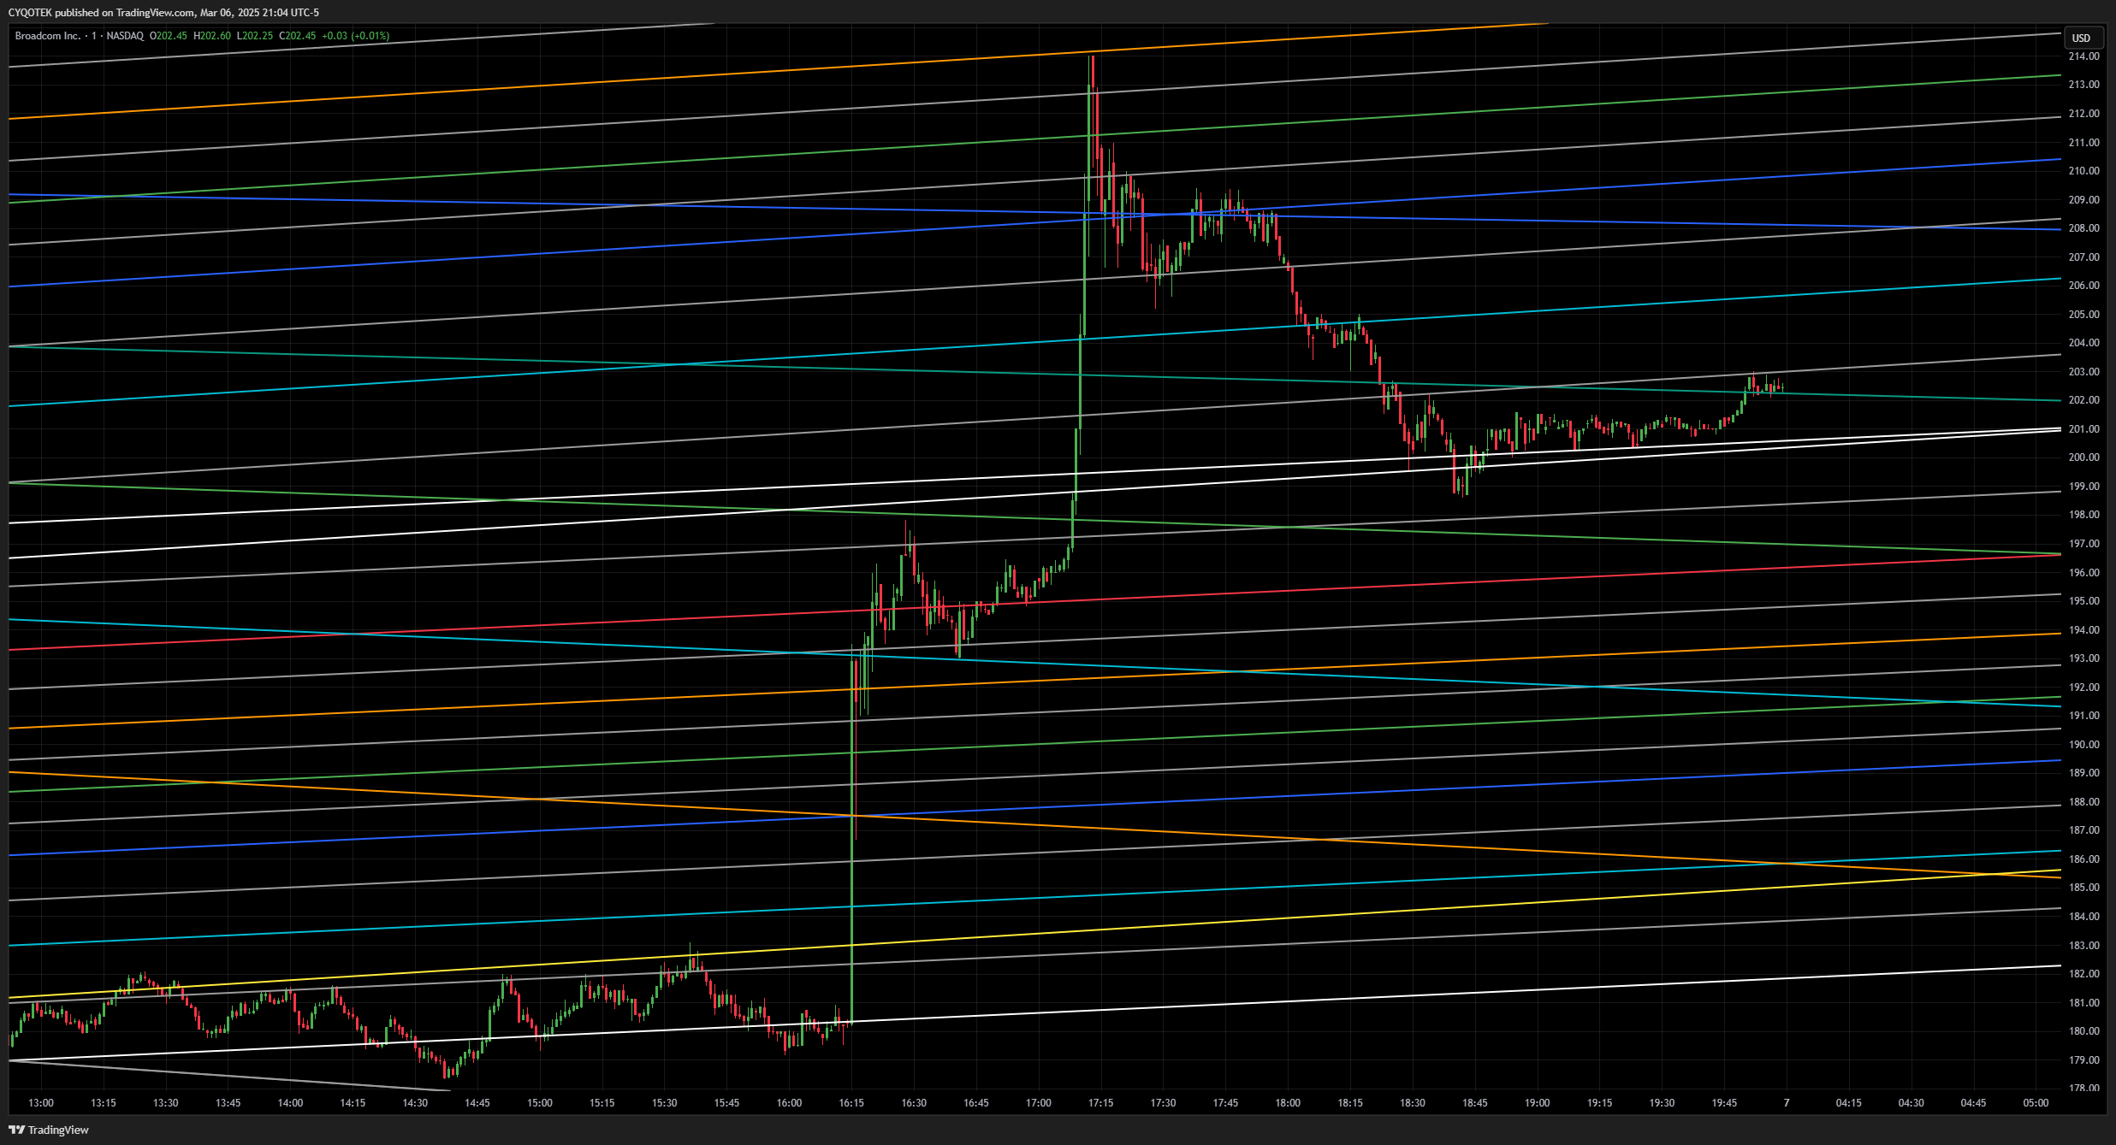Click the 180.00 price axis label

click(x=2083, y=1031)
